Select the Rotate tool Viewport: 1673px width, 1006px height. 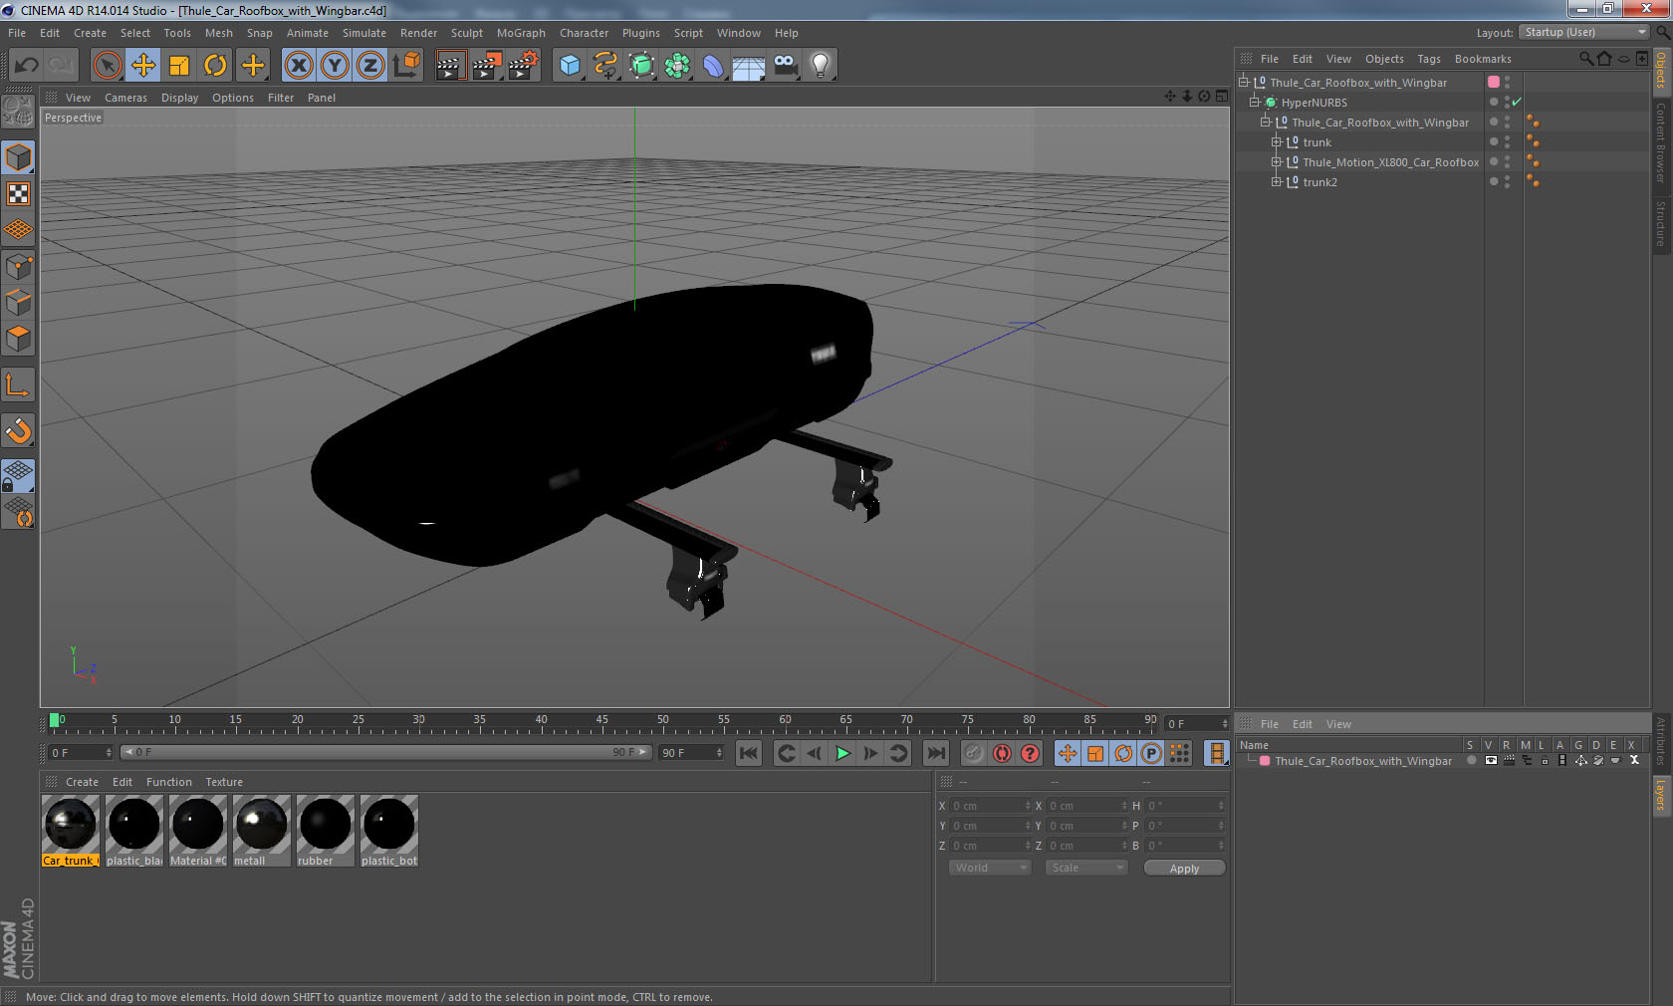[x=215, y=66]
